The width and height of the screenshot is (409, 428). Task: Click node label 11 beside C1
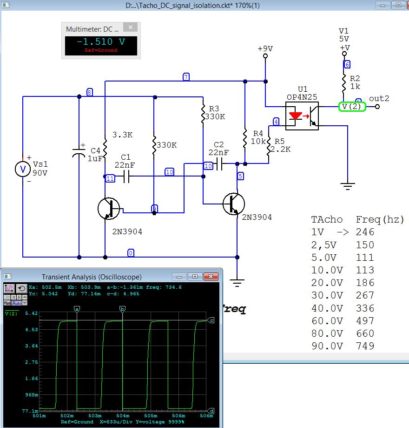110,178
